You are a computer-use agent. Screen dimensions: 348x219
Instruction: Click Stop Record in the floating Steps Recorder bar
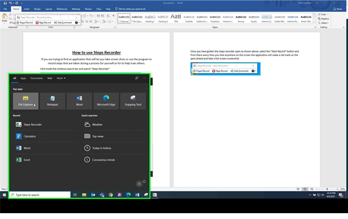[x=43, y=23]
